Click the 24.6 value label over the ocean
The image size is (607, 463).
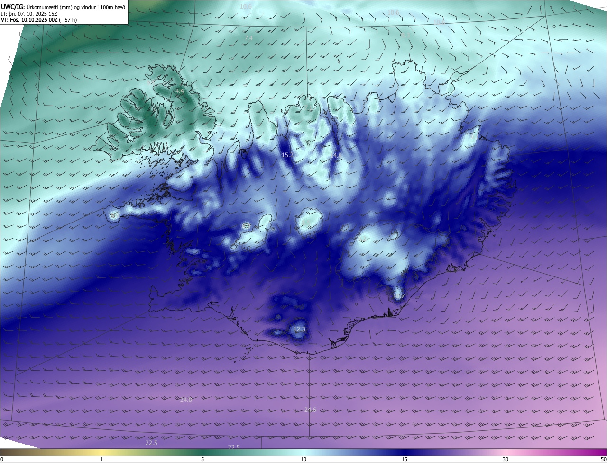[310, 410]
